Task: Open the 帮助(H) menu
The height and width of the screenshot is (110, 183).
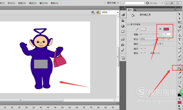Action: tap(54, 3)
